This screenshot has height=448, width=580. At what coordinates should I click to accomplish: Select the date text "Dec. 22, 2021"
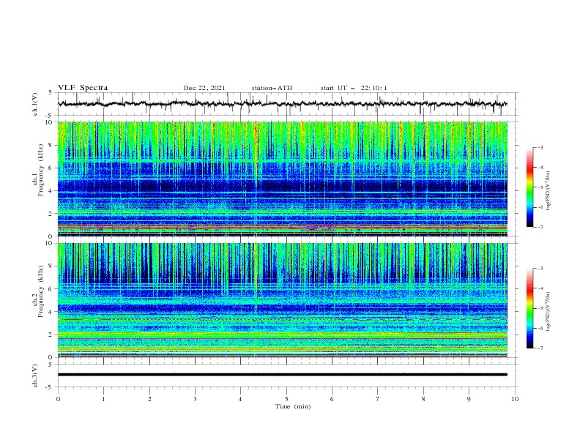click(204, 88)
